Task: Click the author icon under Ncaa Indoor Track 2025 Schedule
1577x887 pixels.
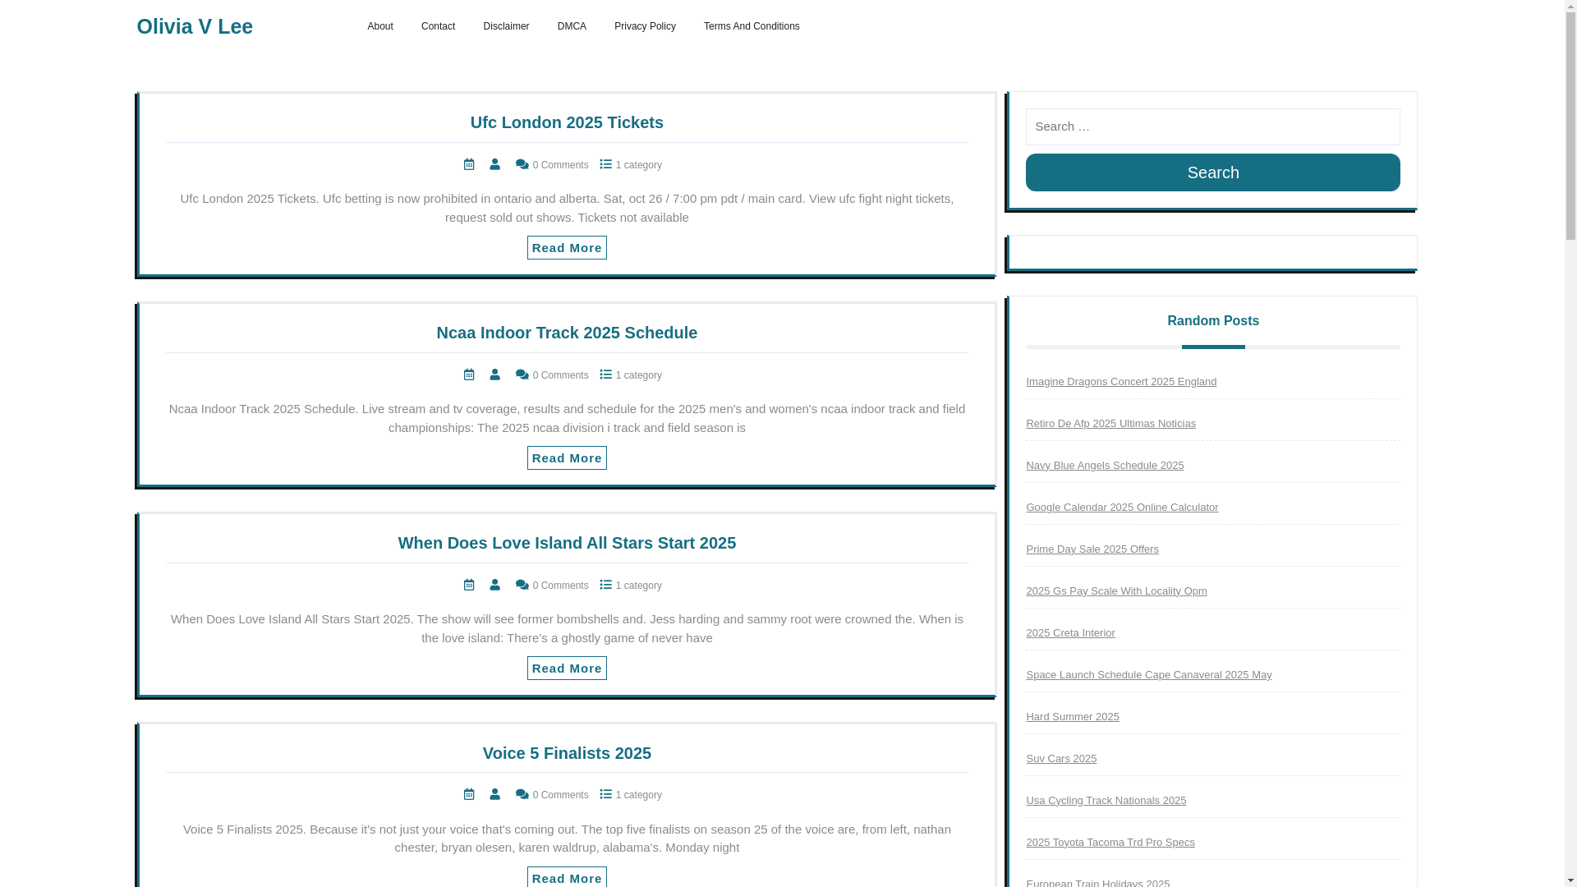Action: click(494, 375)
